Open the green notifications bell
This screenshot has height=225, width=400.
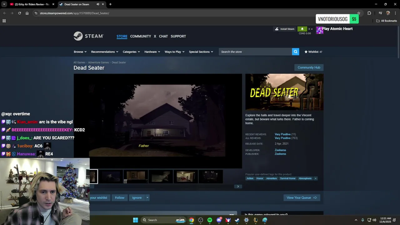point(302,29)
